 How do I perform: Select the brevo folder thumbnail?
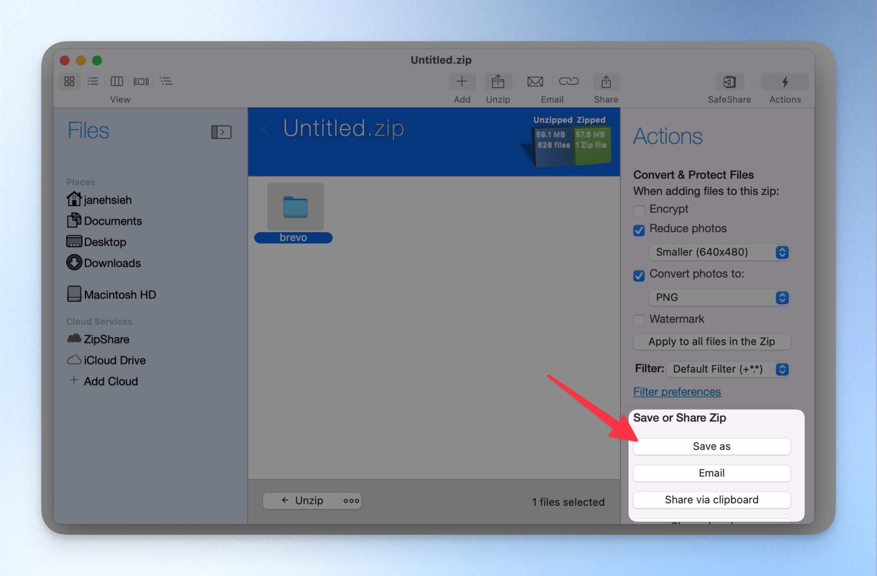tap(295, 206)
